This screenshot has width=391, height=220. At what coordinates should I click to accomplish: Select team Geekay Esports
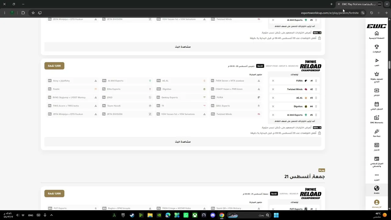tap(181, 97)
